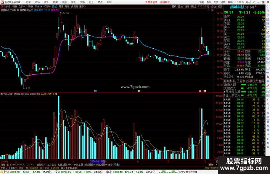Switch to 60分钟 period
Screen dimensions: 270x174
(x=47, y=6)
